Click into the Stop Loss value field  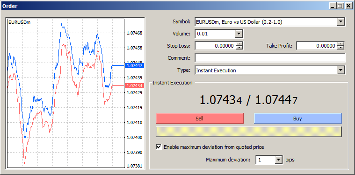215,46
